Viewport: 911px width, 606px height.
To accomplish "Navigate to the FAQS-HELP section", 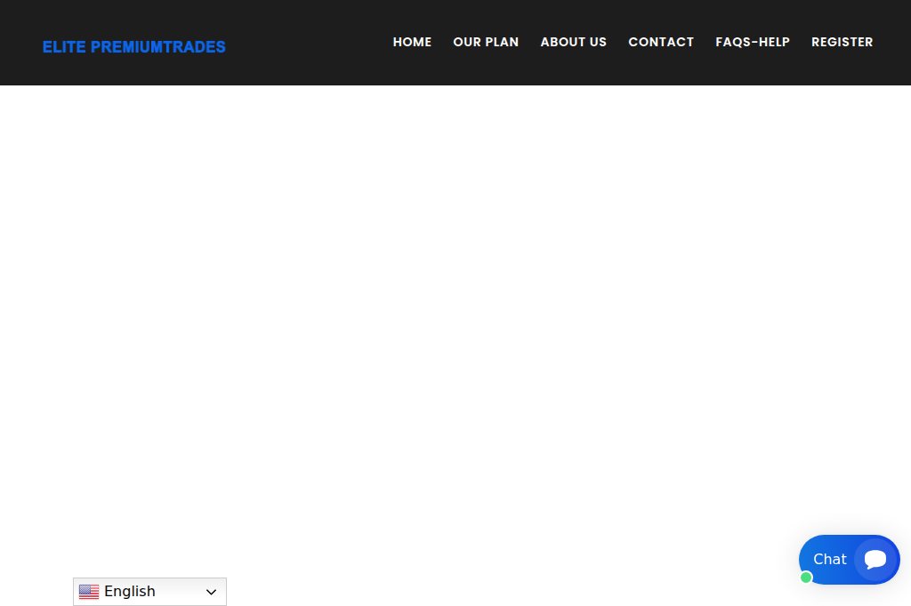I will (x=753, y=42).
